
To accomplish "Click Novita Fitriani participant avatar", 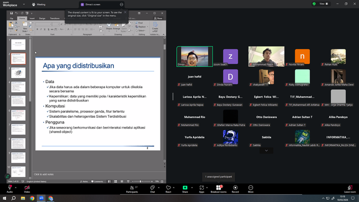I will [x=302, y=56].
